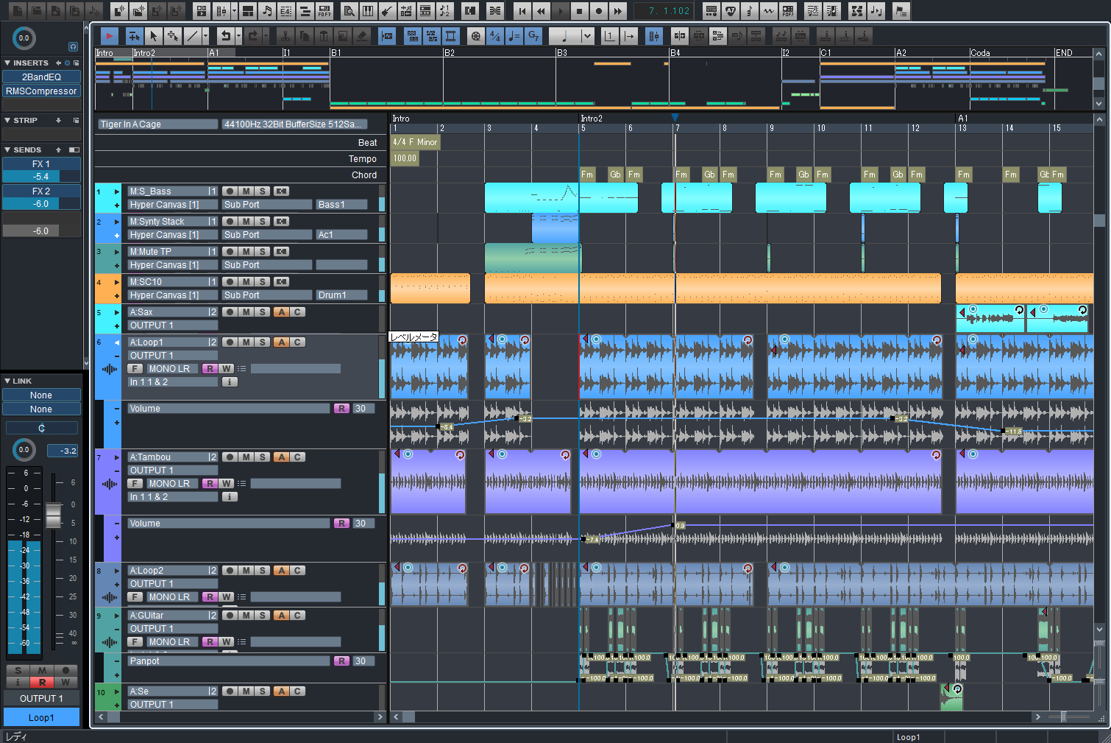Click the channel strip volume fader
Image resolution: width=1111 pixels, height=743 pixels.
54,515
